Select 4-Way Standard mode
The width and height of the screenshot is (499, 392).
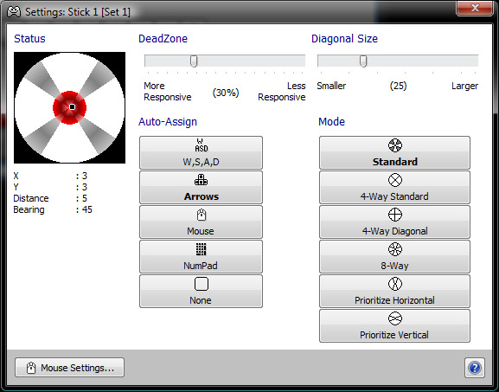(394, 187)
